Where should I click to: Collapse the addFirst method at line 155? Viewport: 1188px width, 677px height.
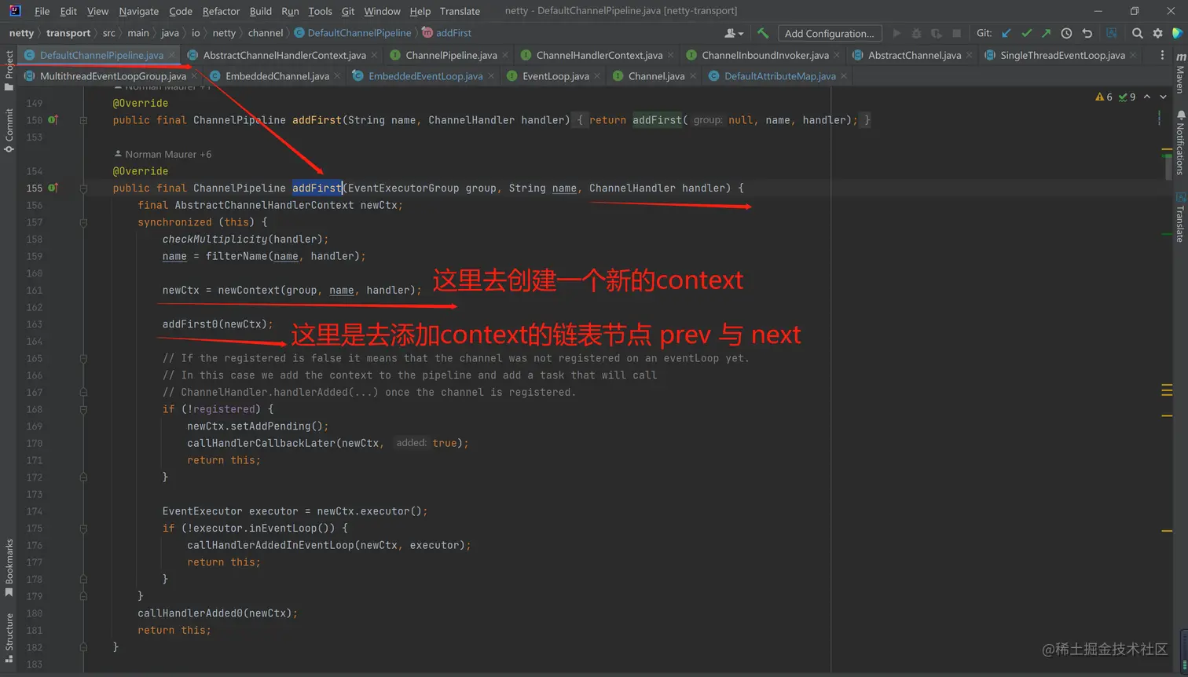pos(83,188)
